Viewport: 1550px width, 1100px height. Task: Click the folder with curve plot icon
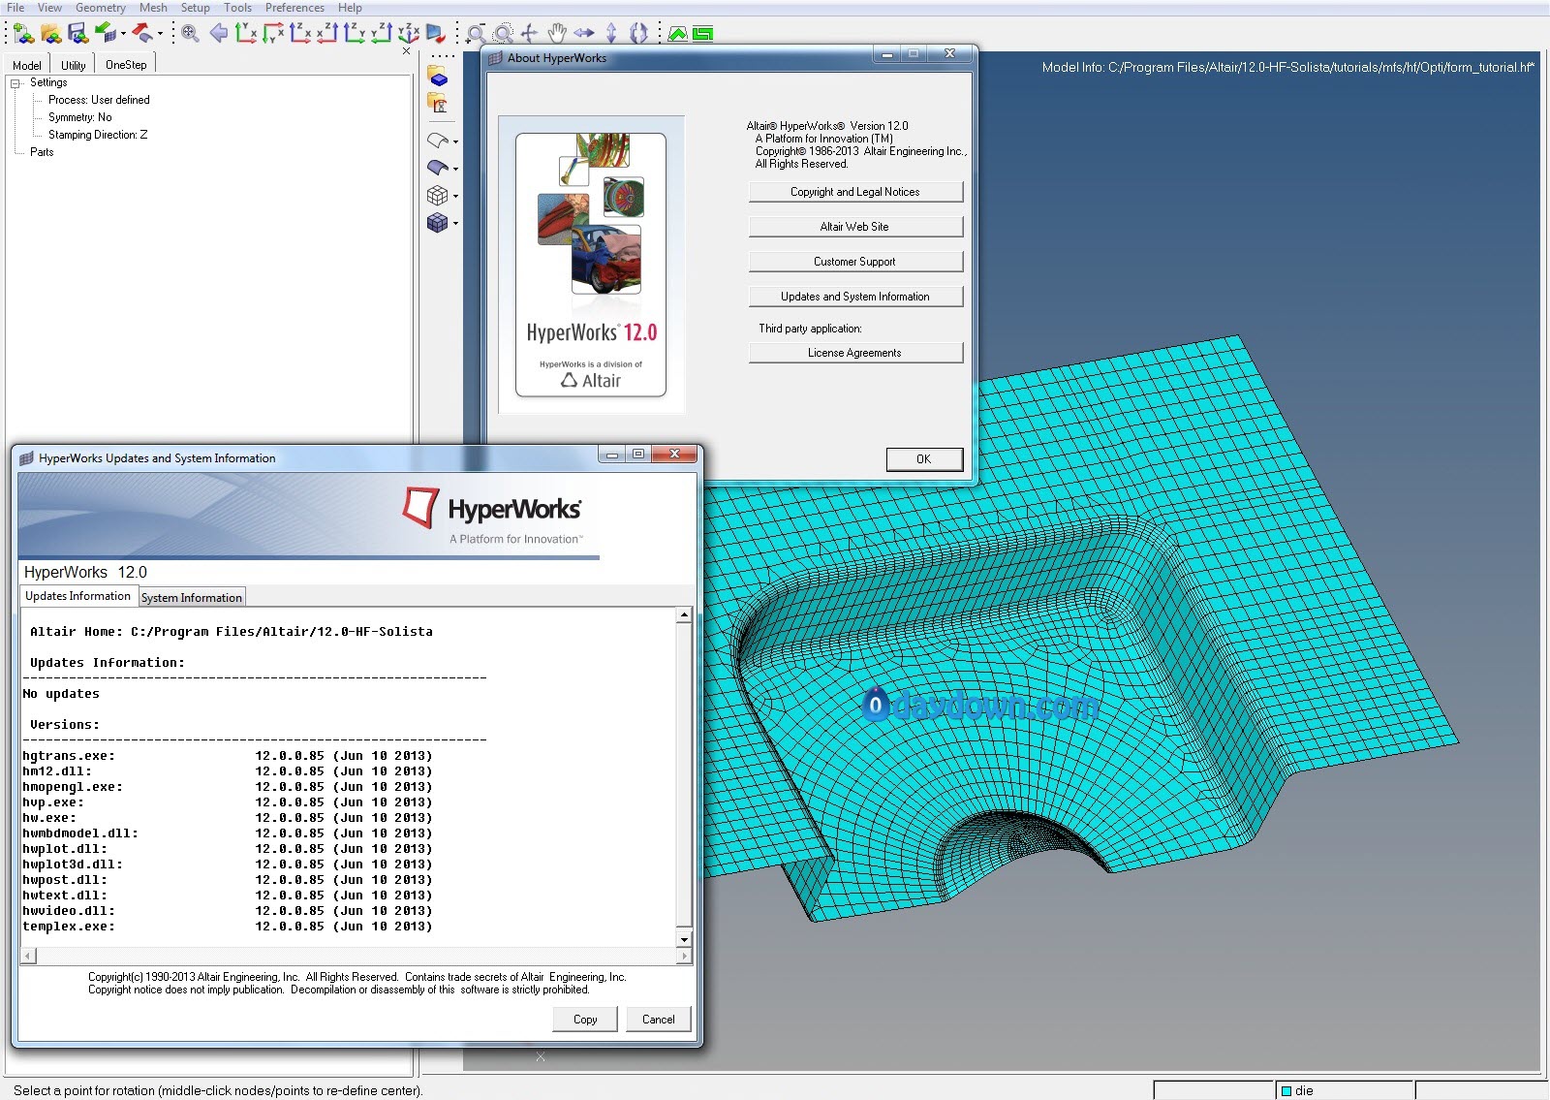click(438, 103)
